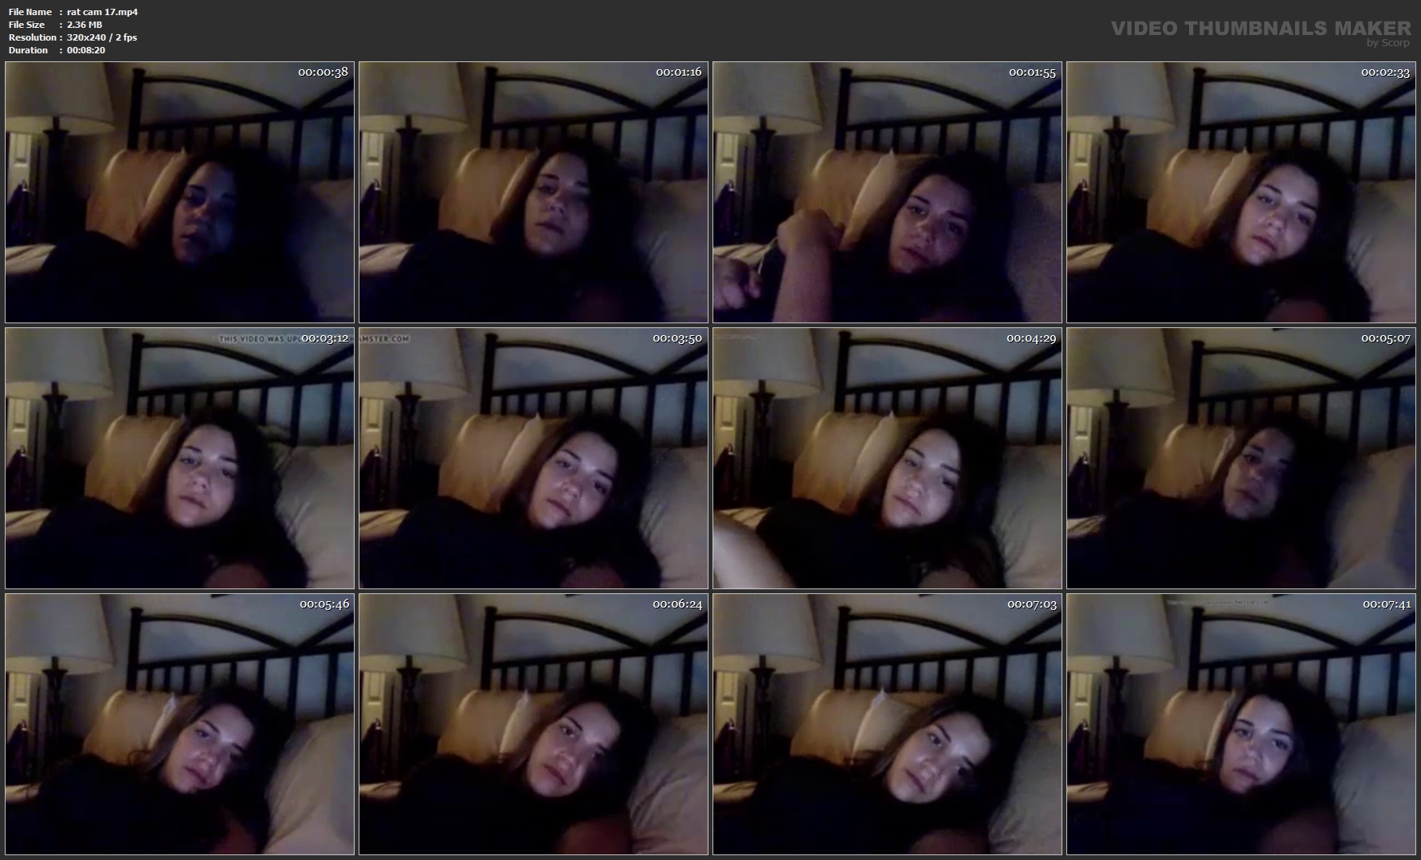Screen dimensions: 1421x860
Task: Select the frame stamped 00:01:16
Action: tap(533, 192)
